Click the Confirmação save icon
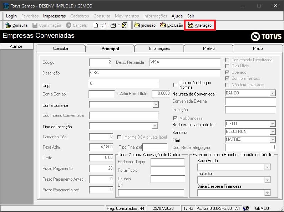284x212 pixels. [x=35, y=25]
